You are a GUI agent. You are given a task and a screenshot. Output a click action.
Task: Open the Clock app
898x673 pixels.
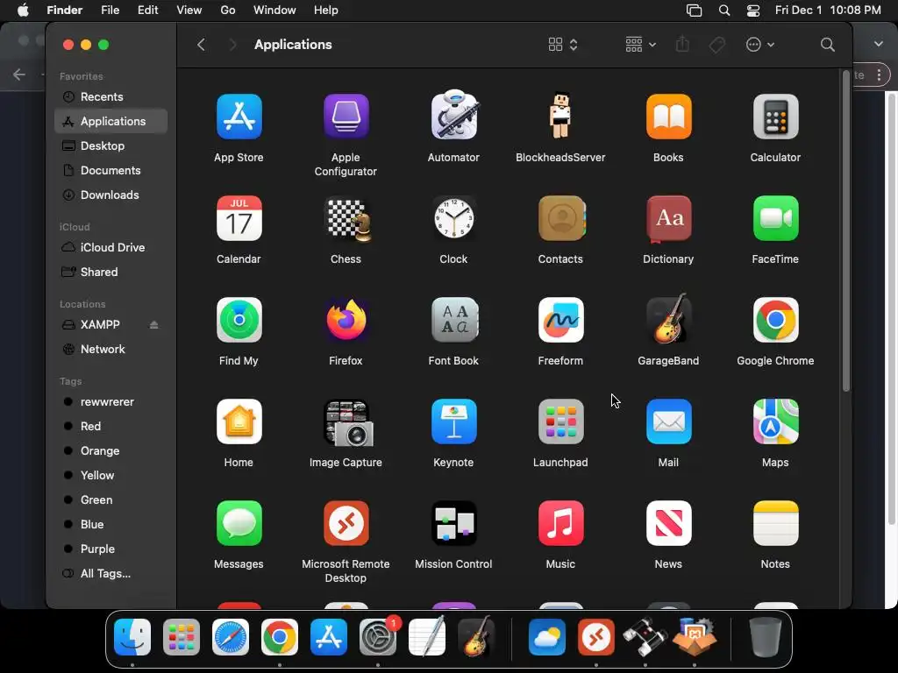coord(453,218)
